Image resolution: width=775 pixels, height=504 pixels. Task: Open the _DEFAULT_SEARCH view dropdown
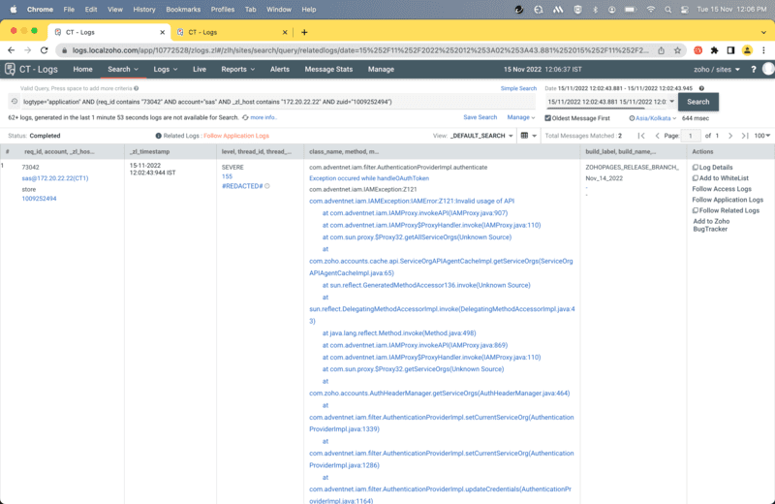point(481,136)
